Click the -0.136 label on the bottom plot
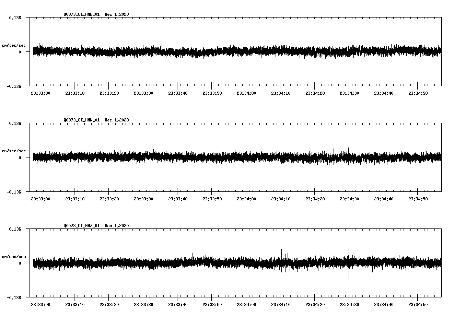 (x=14, y=297)
